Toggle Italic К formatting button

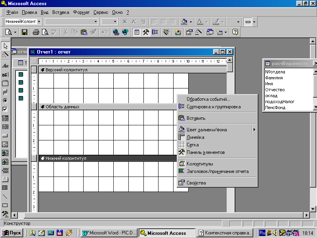pos(134,22)
